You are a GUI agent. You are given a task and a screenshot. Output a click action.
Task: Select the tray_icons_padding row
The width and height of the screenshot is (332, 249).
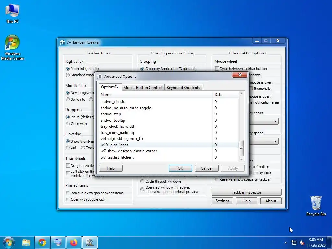169,133
